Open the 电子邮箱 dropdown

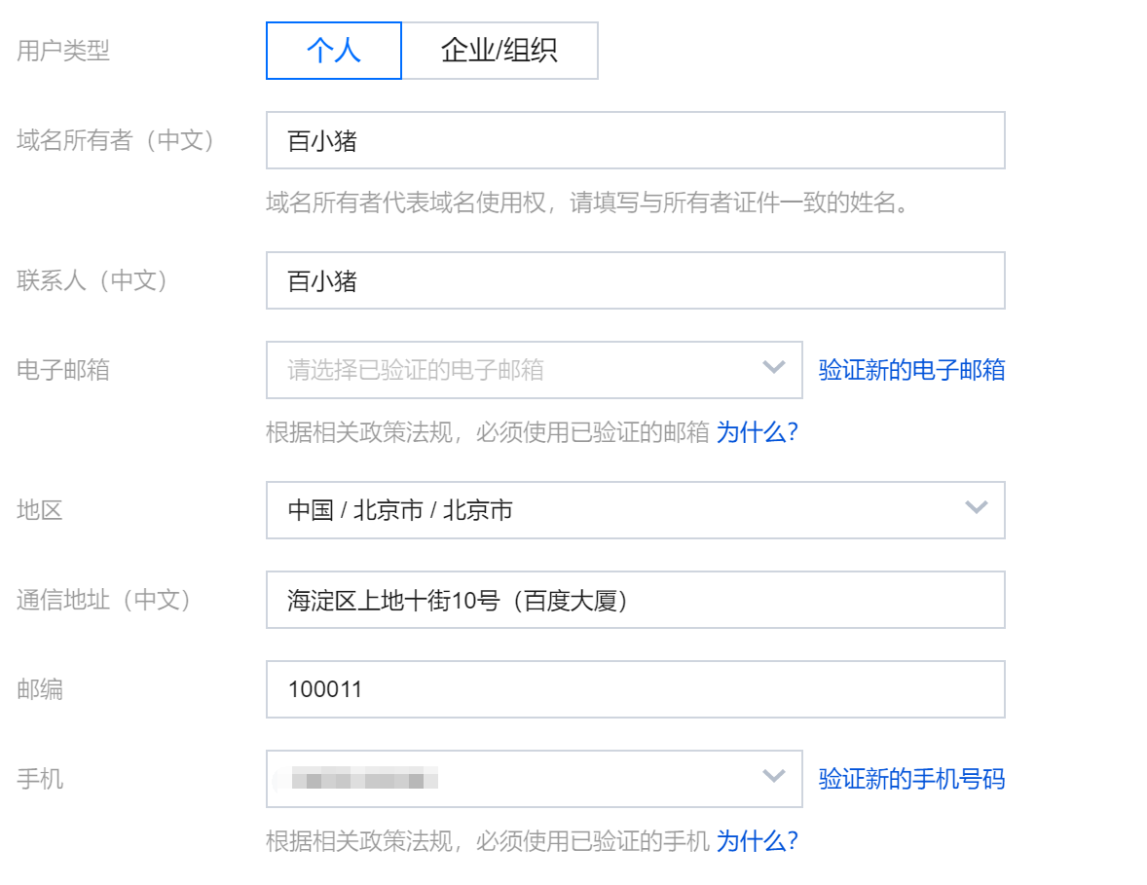point(534,370)
